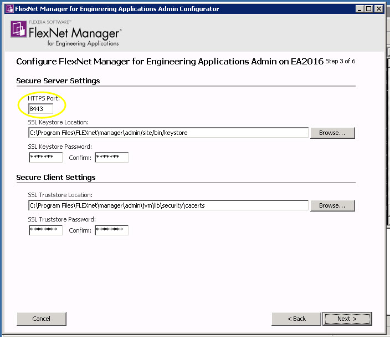390x337 pixels.
Task: Click the HTTPS Port input field
Action: [x=41, y=109]
